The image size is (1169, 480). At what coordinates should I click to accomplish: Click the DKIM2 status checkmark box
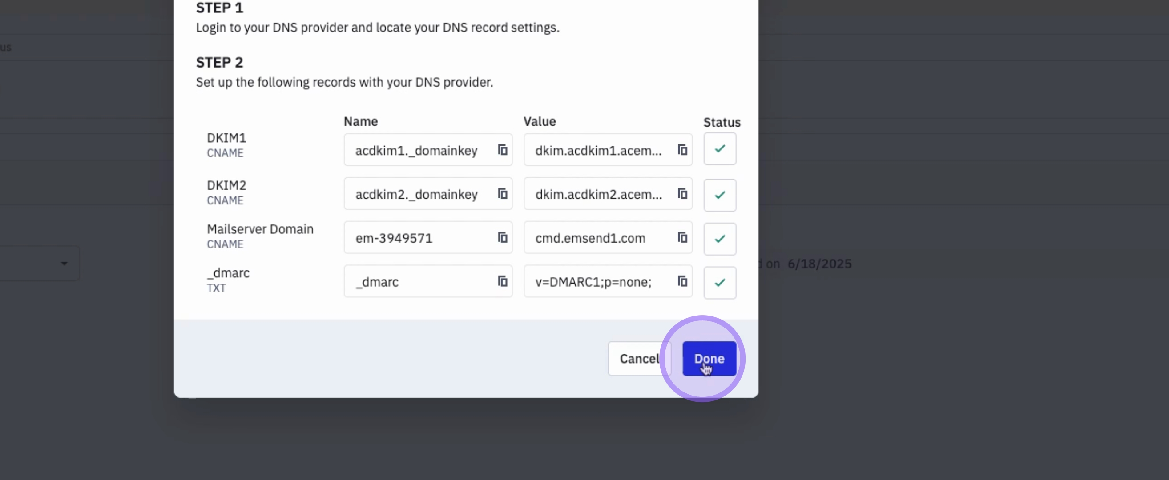point(719,195)
